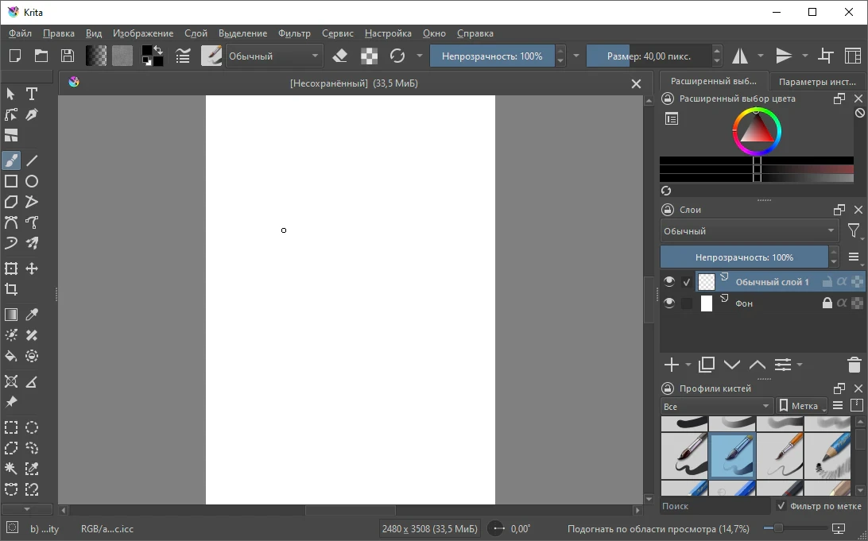Open the Файл menu
This screenshot has width=868, height=541.
(20, 33)
